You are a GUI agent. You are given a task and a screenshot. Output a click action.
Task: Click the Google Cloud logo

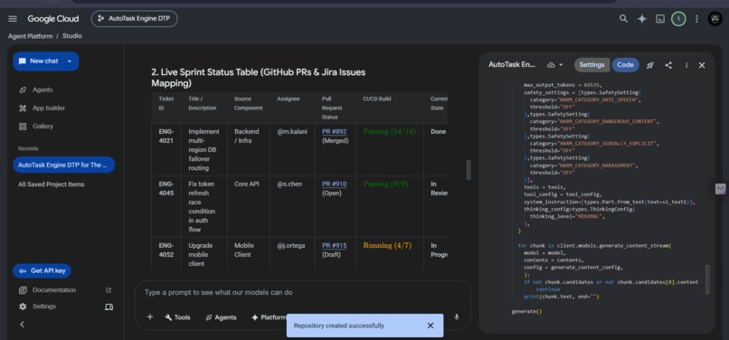(x=53, y=19)
